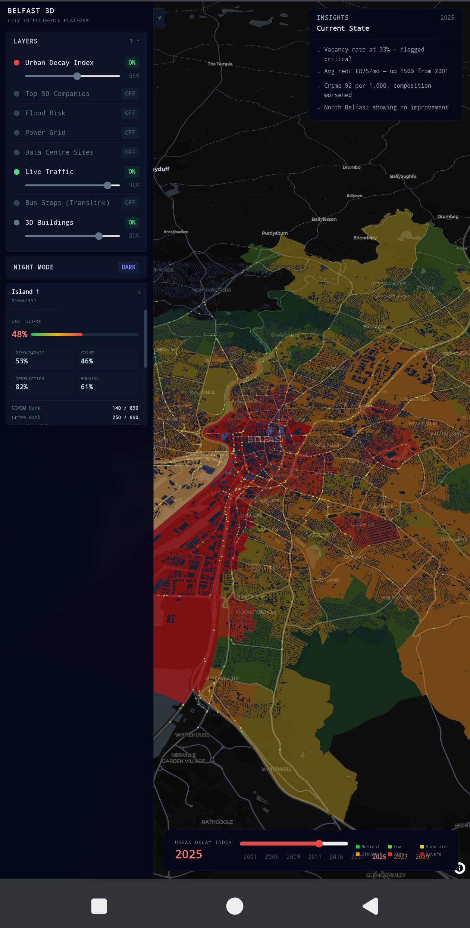Tap the Android back triangle button

click(x=370, y=906)
